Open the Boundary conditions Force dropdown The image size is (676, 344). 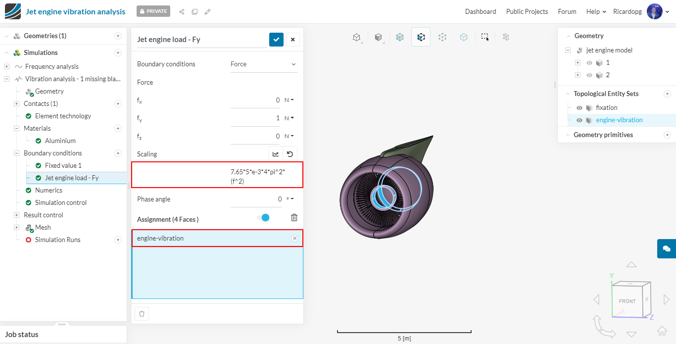[264, 64]
